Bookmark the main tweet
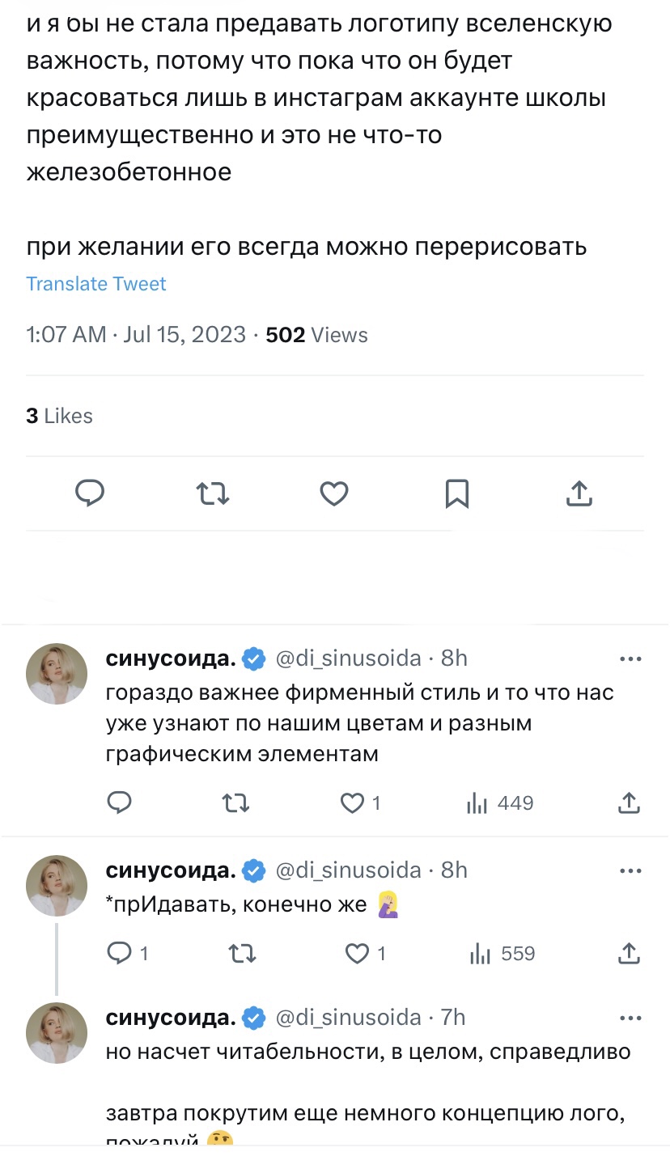 tap(457, 493)
